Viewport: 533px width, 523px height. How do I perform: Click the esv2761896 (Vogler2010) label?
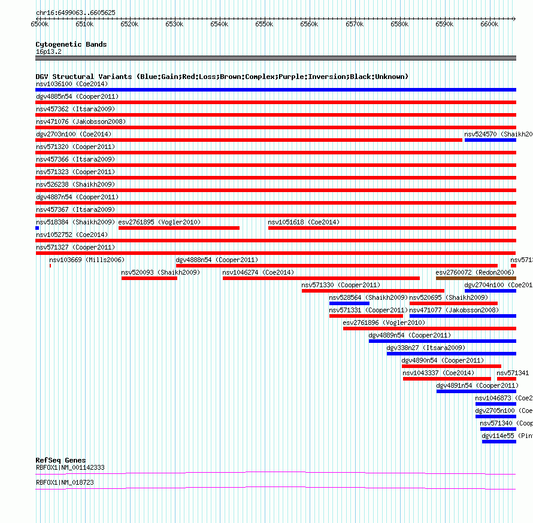tap(384, 323)
